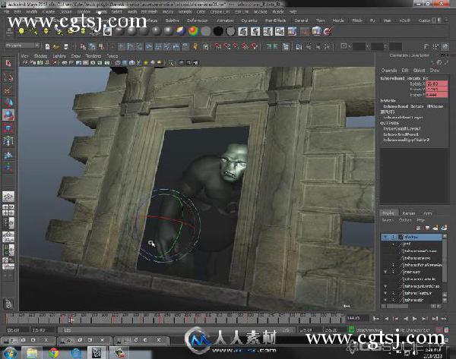Switch to the Render layer tab

tap(409, 213)
